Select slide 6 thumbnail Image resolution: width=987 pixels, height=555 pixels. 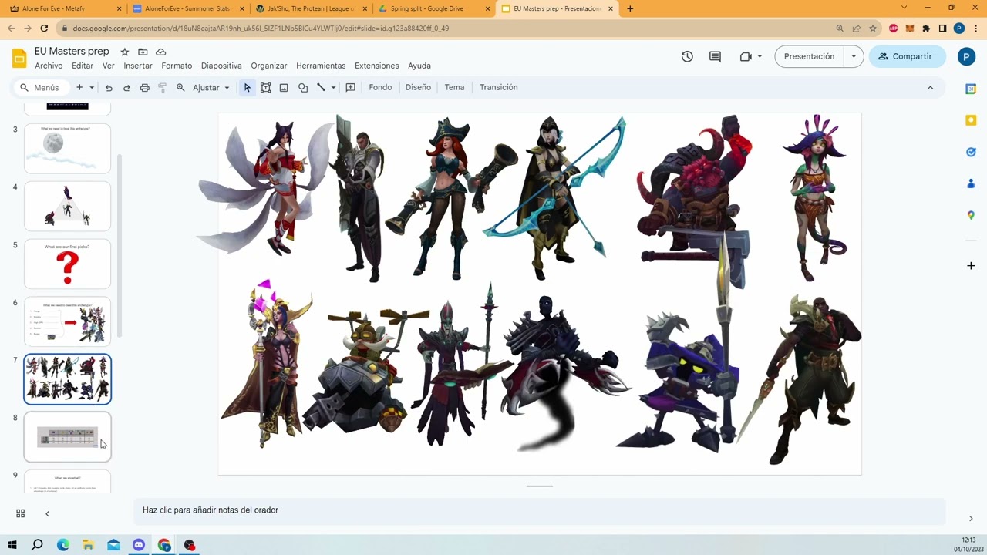68,321
